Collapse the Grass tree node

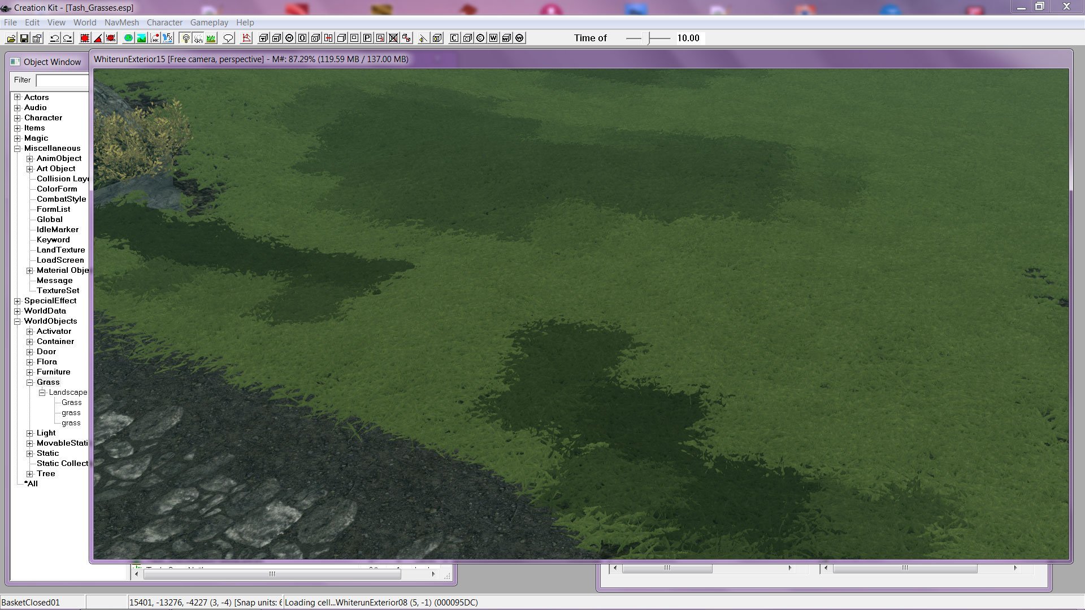[30, 382]
